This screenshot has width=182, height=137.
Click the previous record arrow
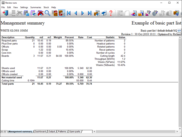tap(76, 13)
